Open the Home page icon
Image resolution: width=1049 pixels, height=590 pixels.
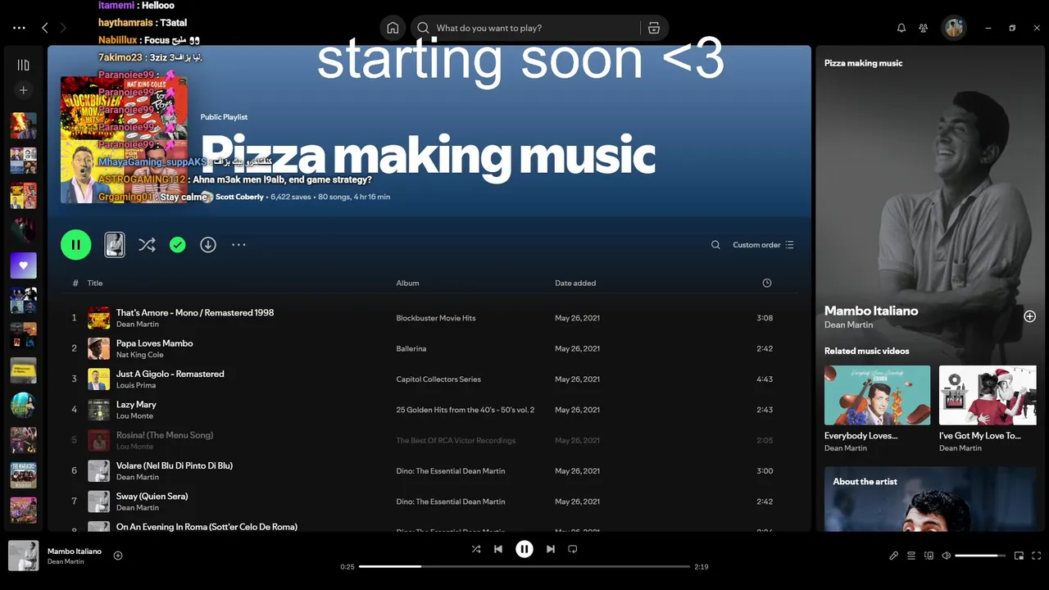coord(393,28)
